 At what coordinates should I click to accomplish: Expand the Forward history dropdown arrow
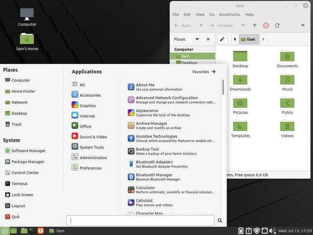(243, 25)
